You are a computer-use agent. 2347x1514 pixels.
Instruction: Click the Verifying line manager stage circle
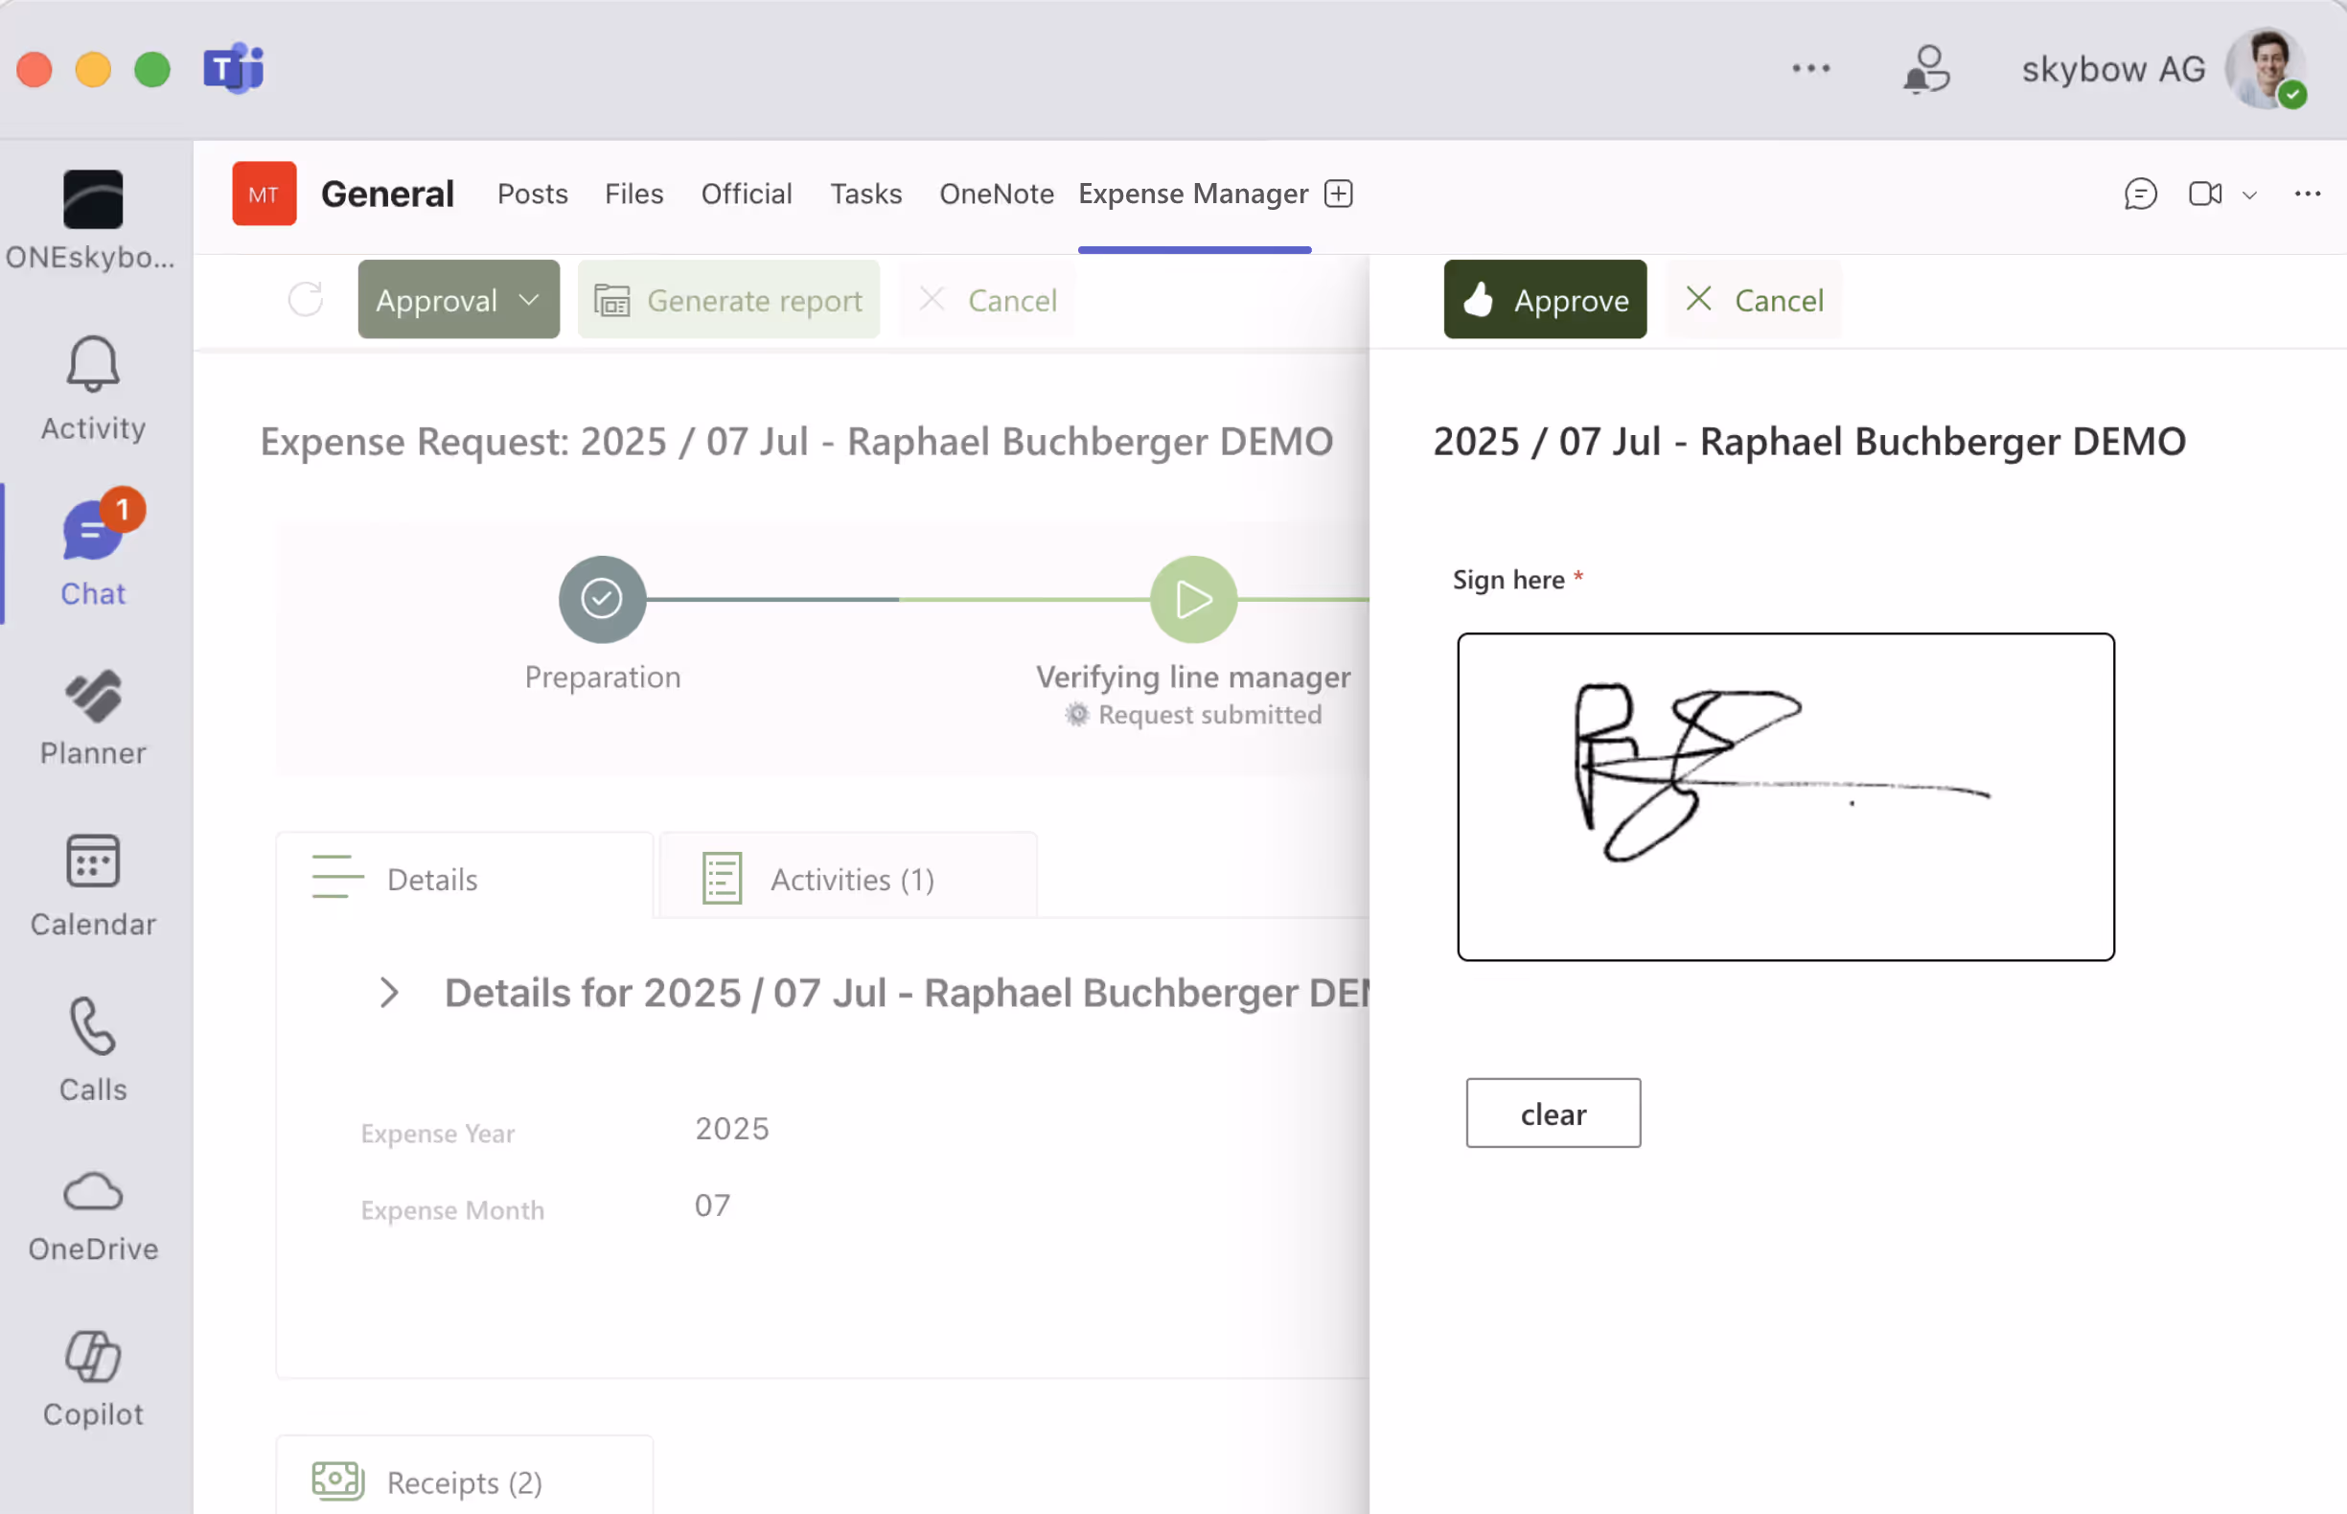coord(1193,599)
